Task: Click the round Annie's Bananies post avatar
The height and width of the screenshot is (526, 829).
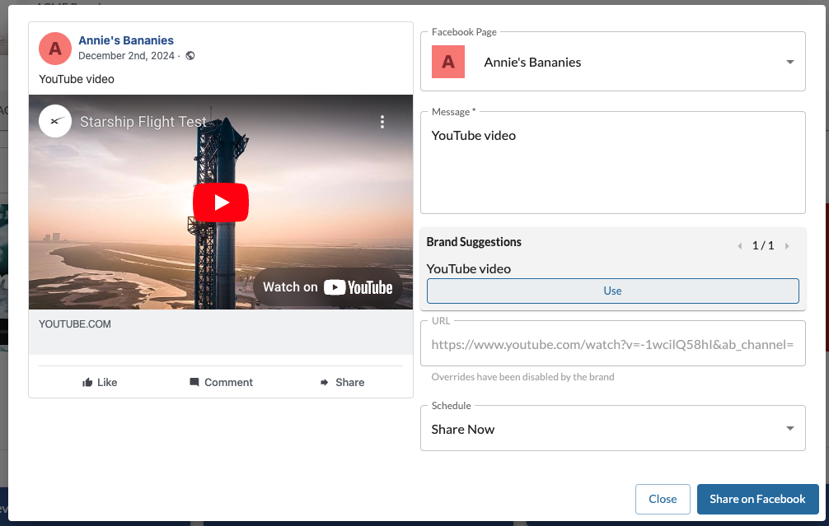Action: coord(55,49)
